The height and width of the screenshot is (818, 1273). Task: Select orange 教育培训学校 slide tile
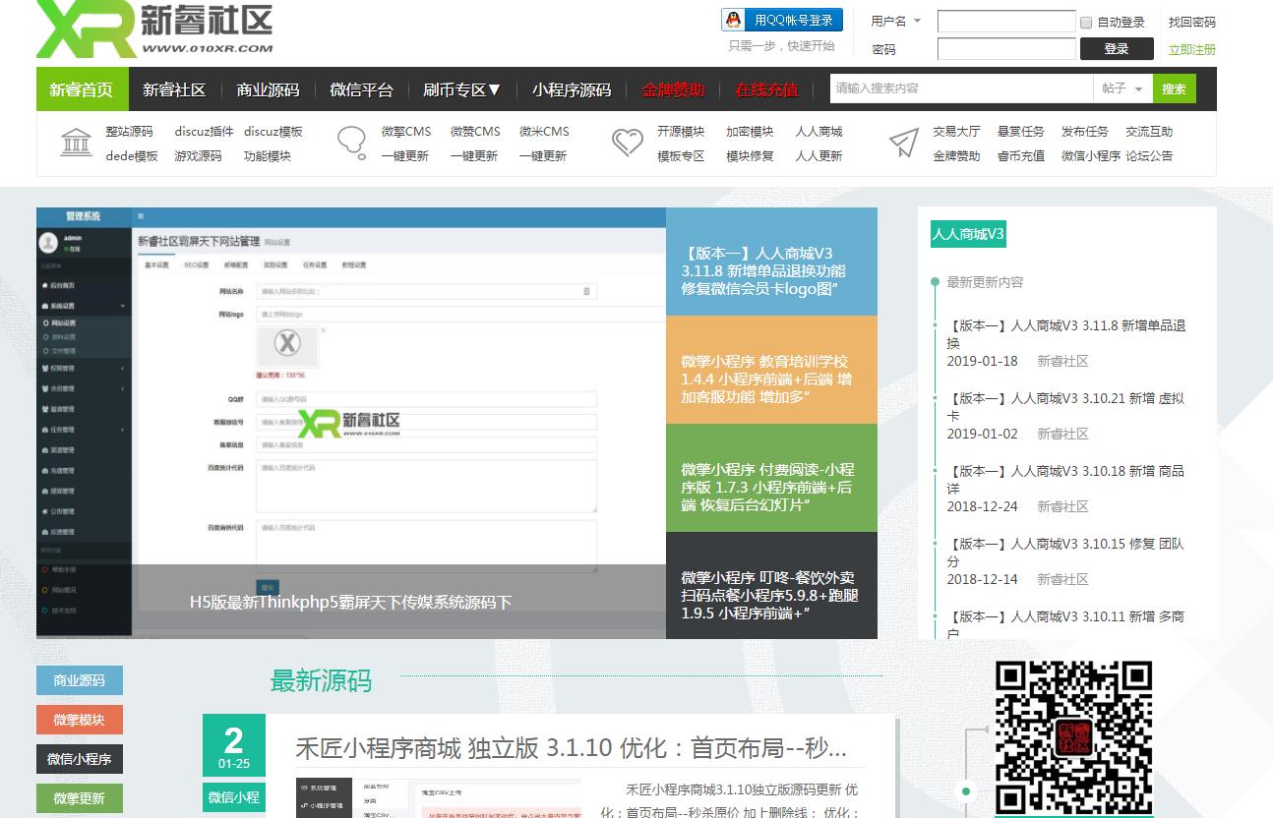771,370
